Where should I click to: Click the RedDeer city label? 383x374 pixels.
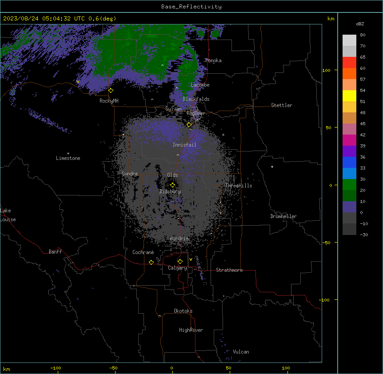pyautogui.click(x=196, y=113)
